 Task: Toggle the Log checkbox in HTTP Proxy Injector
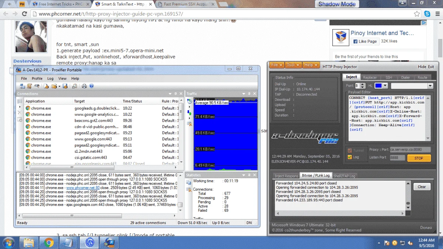350,157
